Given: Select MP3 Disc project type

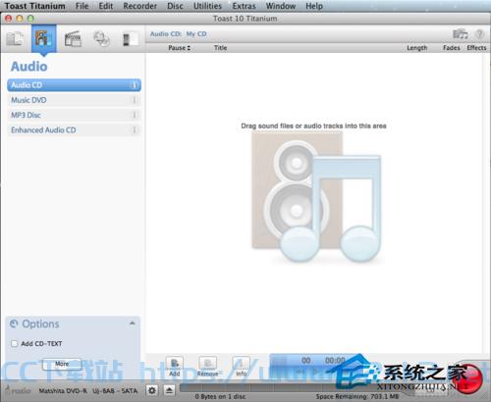Looking at the screenshot, I should tap(74, 115).
